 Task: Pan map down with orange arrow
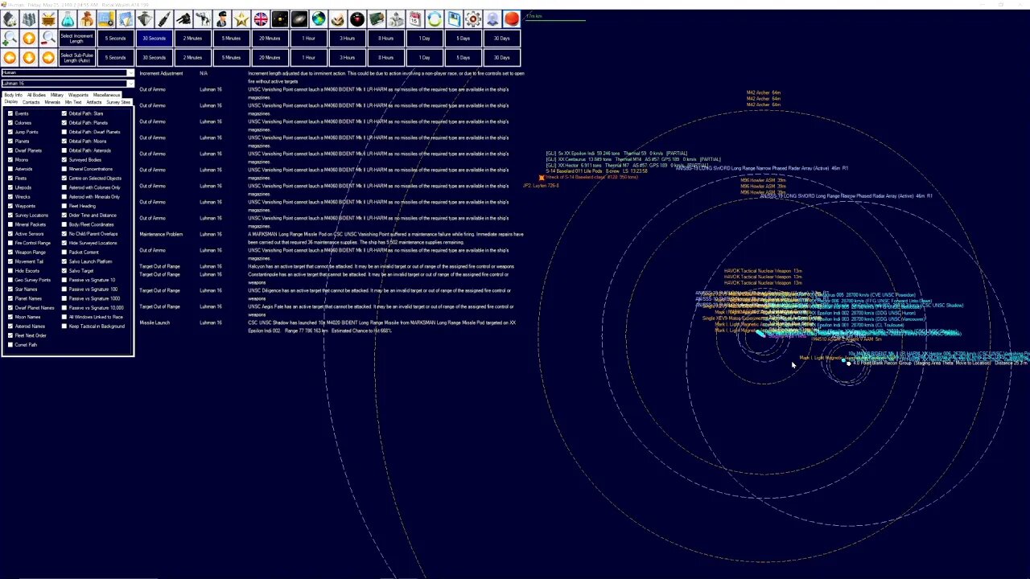click(29, 57)
